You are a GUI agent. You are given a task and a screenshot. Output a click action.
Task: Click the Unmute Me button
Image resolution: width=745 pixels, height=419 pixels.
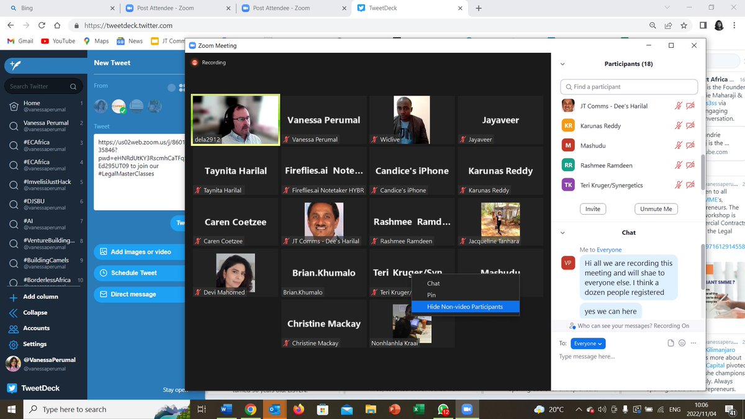656,209
